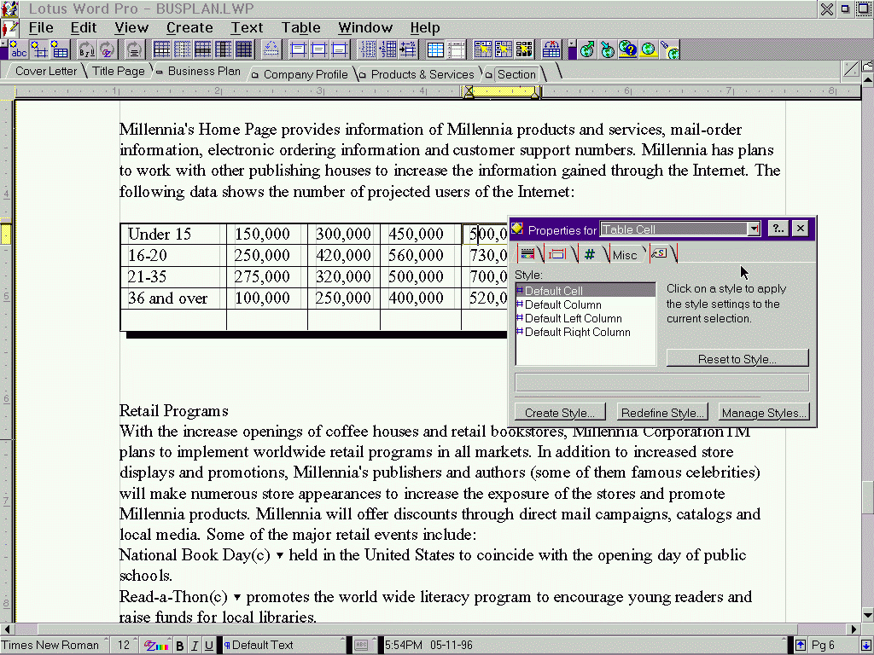The width and height of the screenshot is (874, 655).
Task: Click the first globe Internet icon
Action: tap(586, 50)
